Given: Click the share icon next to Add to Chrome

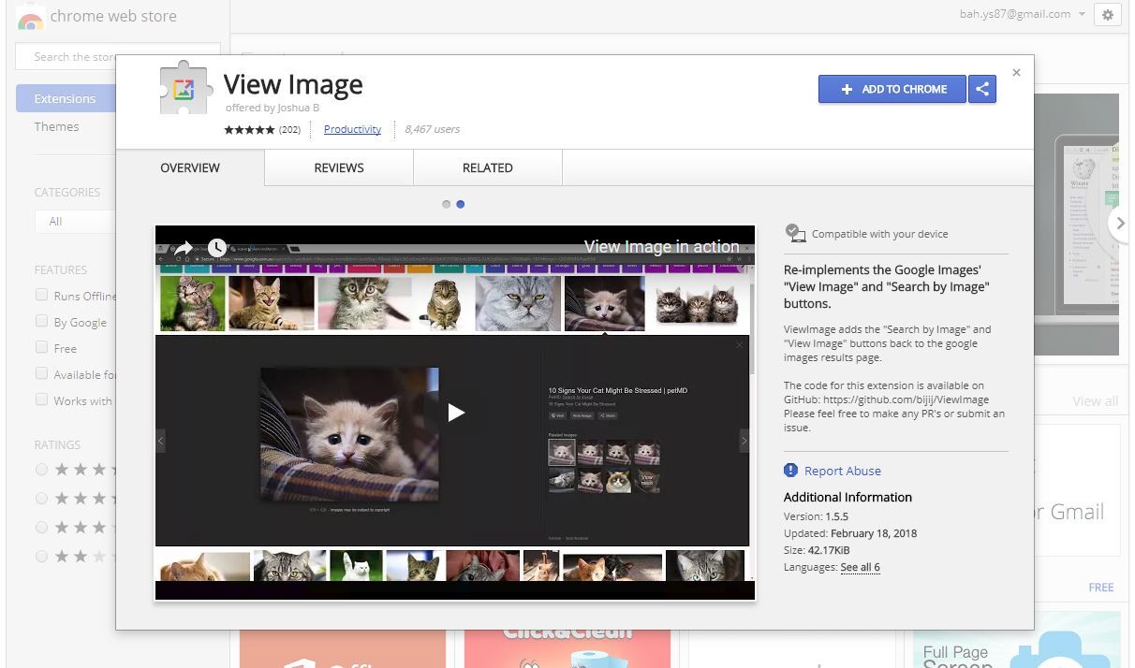Looking at the screenshot, I should point(982,89).
